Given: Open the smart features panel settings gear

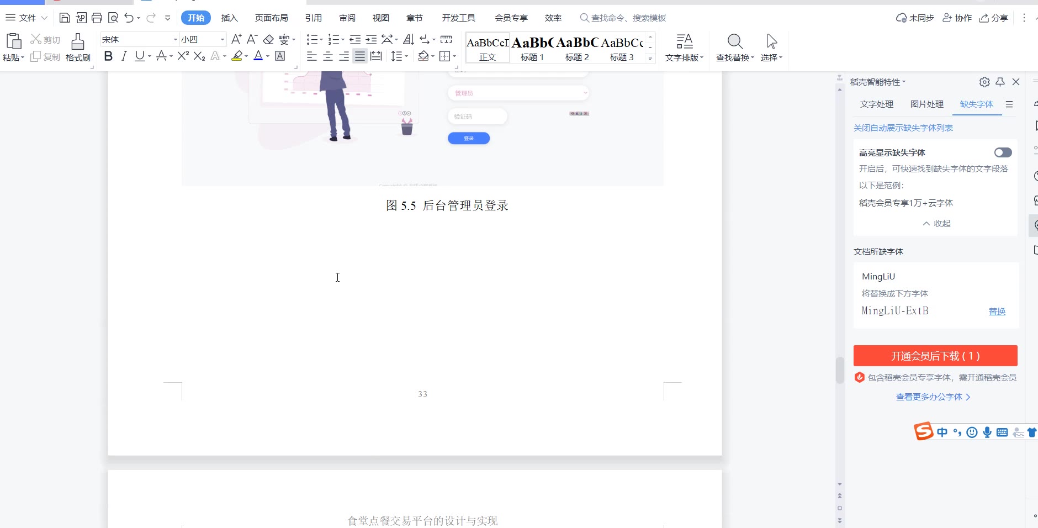Looking at the screenshot, I should pos(984,82).
